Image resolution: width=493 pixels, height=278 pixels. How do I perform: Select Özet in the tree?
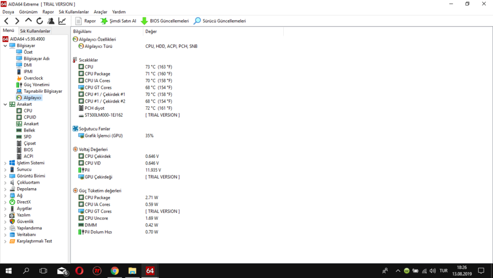tap(24, 52)
